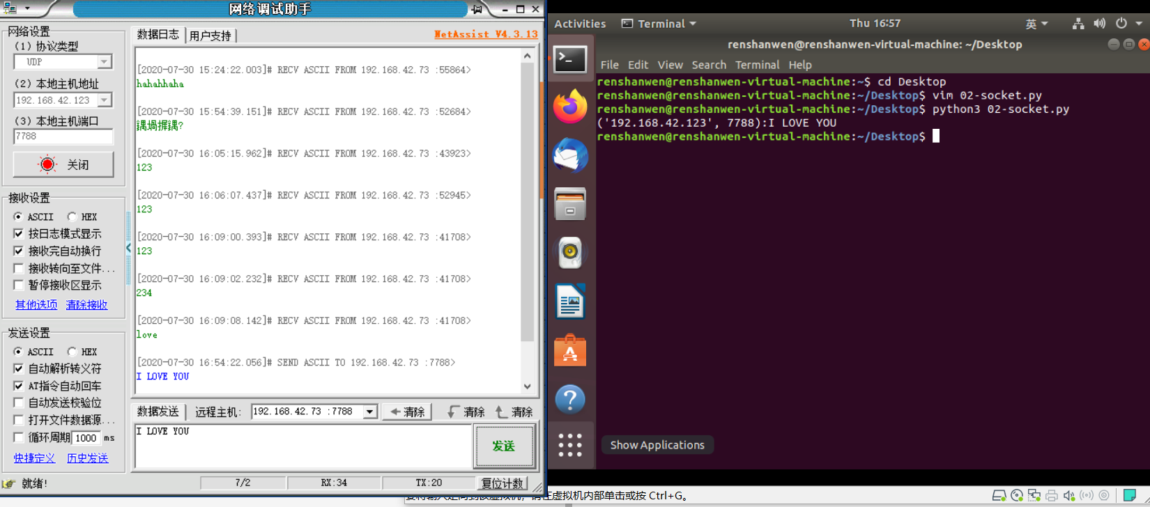The width and height of the screenshot is (1150, 507).
Task: Open LibreOffice Writer from the dock
Action: coord(570,302)
